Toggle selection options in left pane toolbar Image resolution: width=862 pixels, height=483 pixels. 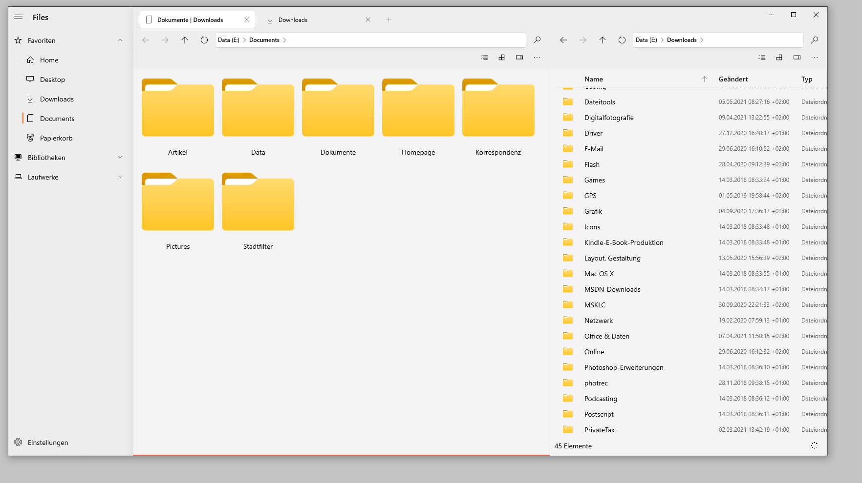(484, 58)
